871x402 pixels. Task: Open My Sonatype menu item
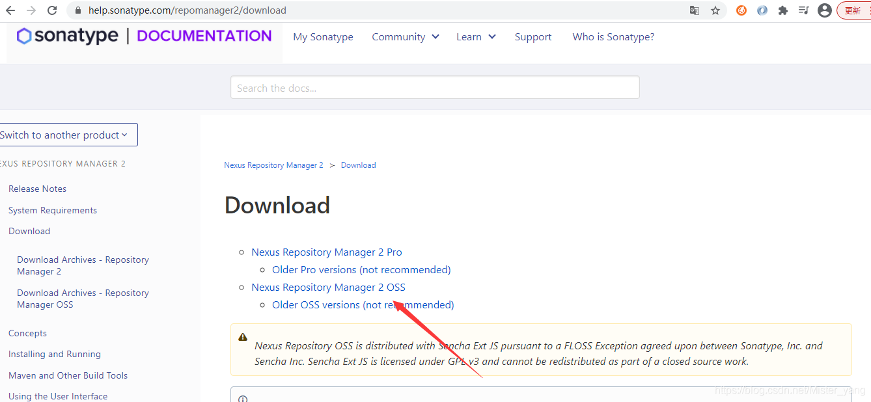(323, 37)
